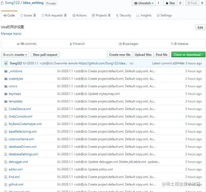Click the file icon beside colors.scheme.xml

[x=6, y=139]
